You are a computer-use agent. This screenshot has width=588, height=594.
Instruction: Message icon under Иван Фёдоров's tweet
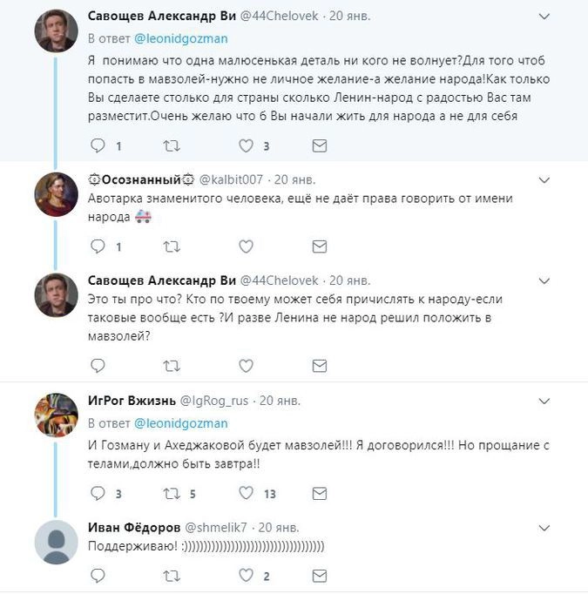[x=321, y=575]
